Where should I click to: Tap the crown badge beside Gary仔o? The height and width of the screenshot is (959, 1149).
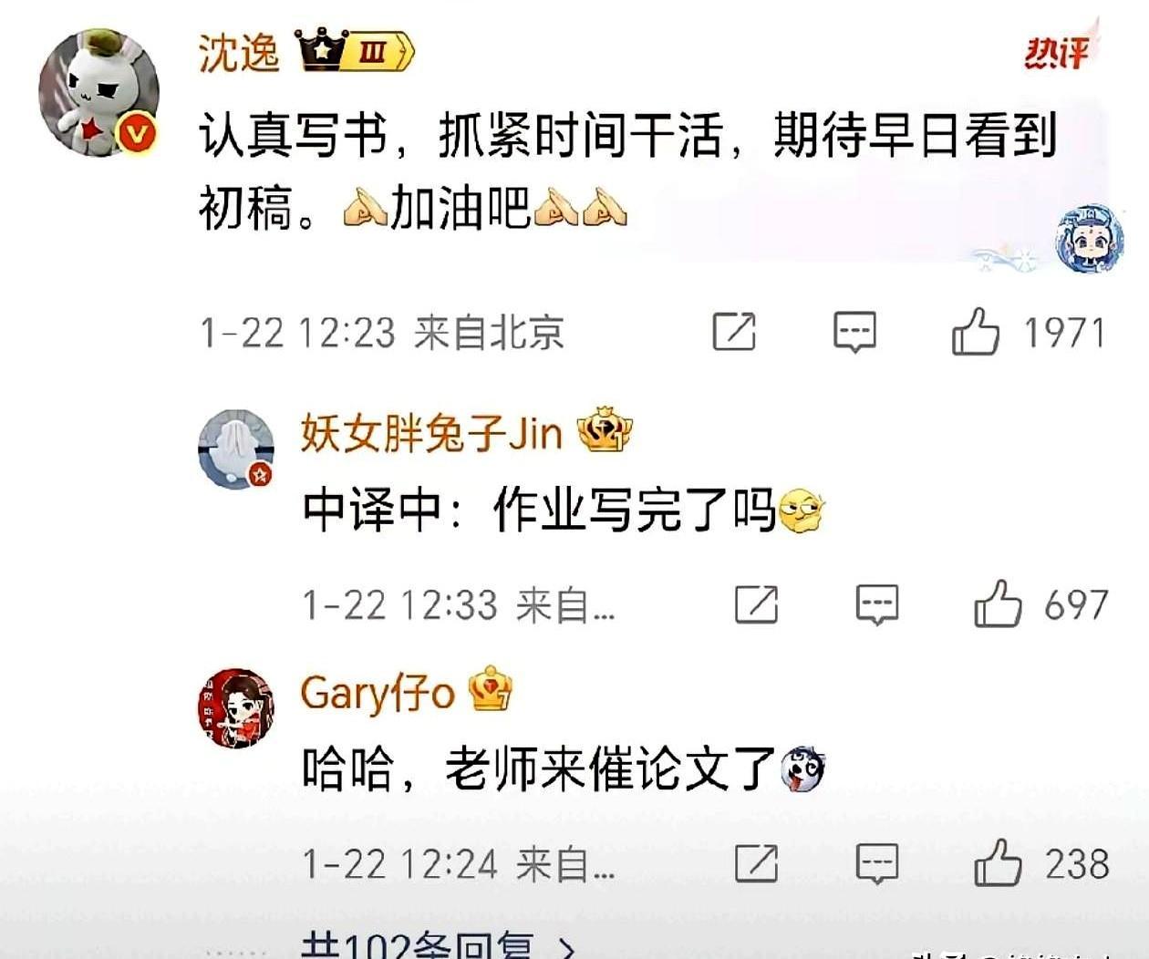490,689
